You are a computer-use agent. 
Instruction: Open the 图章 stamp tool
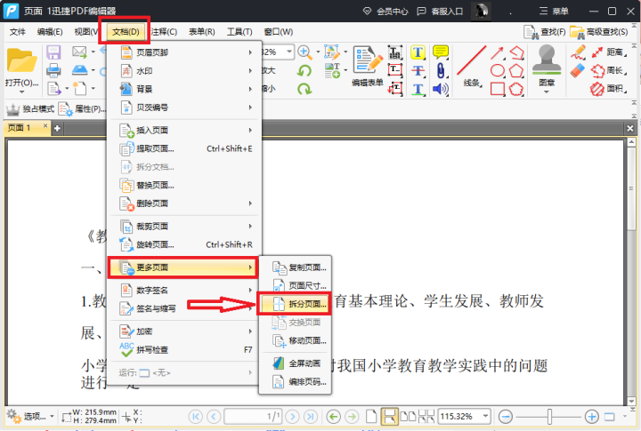click(x=547, y=68)
